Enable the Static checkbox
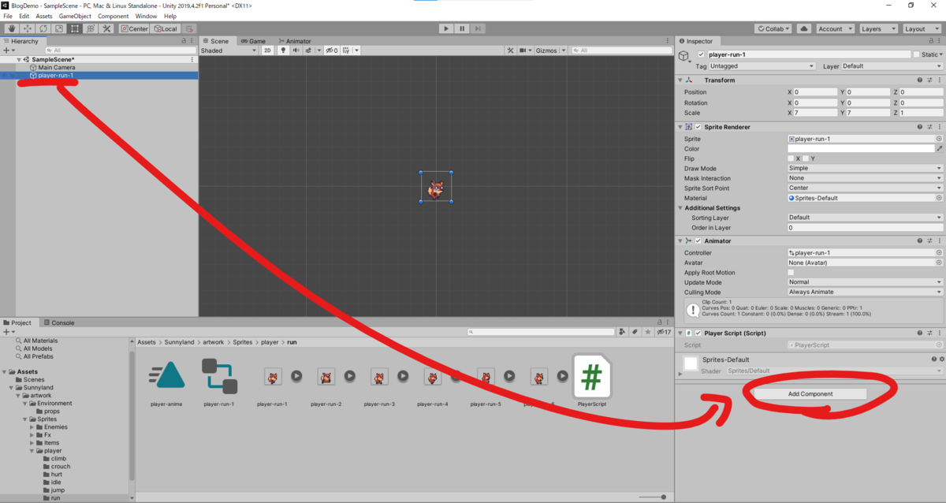 click(x=916, y=54)
